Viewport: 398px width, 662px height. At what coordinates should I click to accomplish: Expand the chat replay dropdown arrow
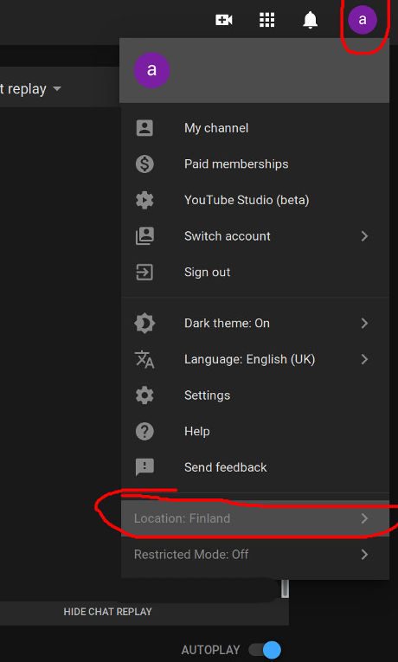(57, 89)
